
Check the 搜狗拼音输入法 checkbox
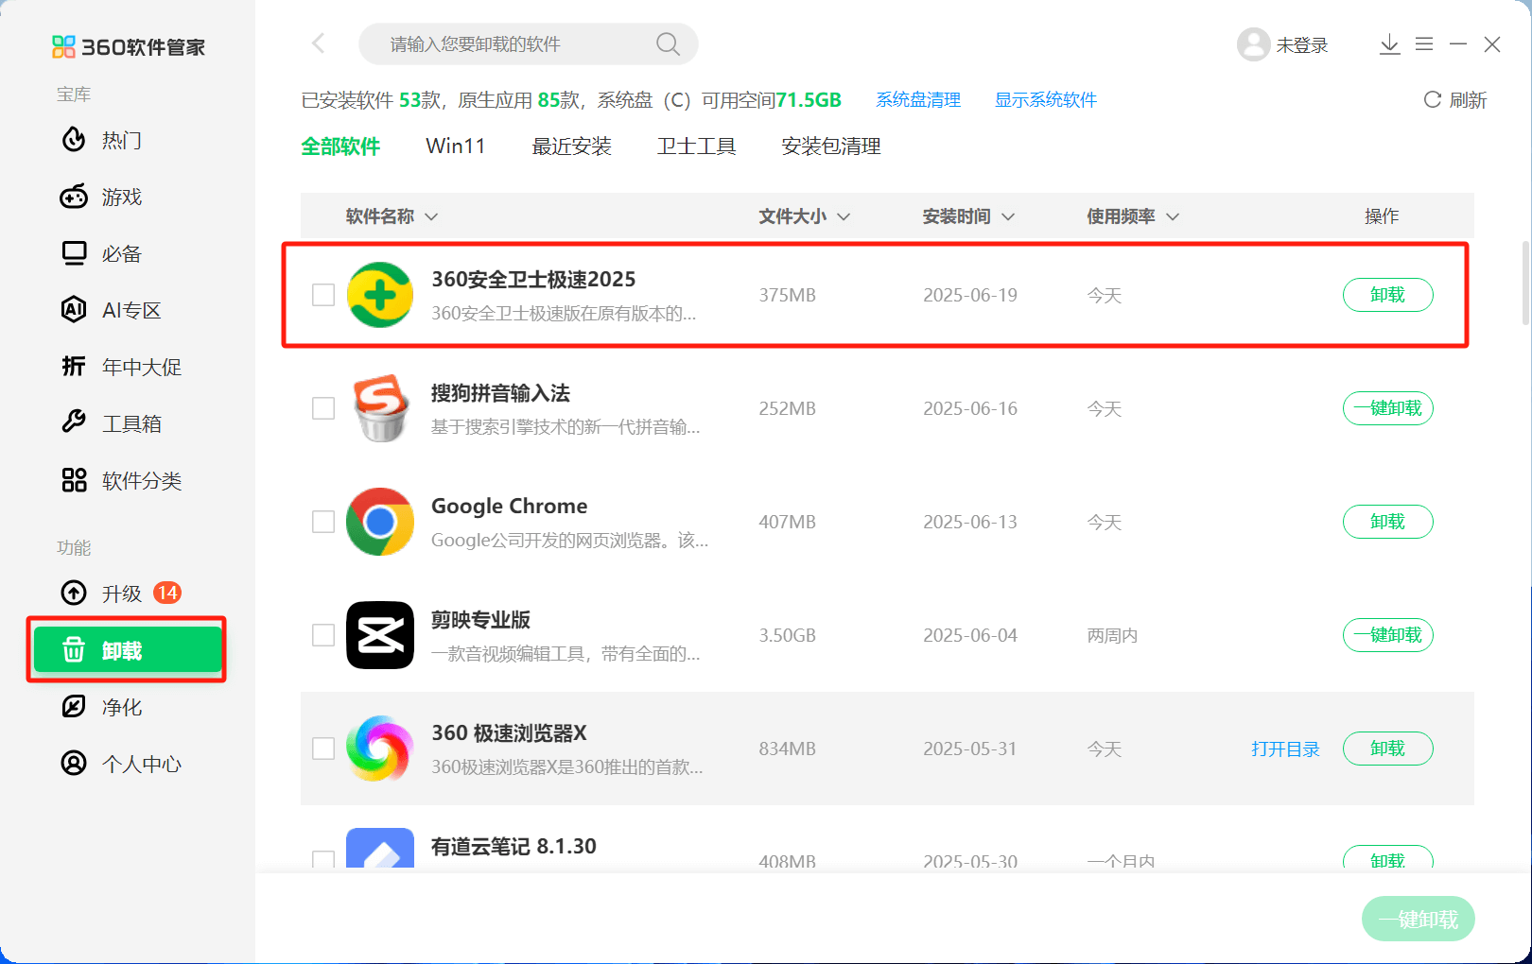(323, 408)
